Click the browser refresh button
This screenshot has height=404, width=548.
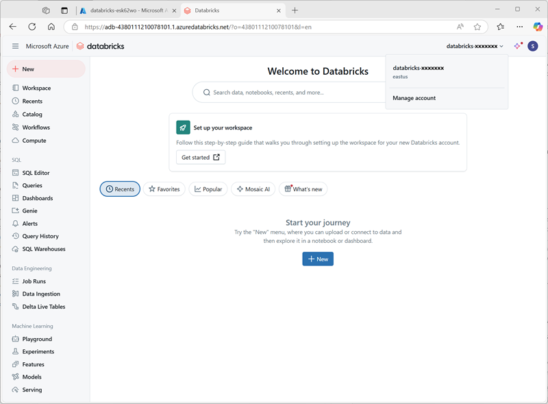[x=32, y=27]
